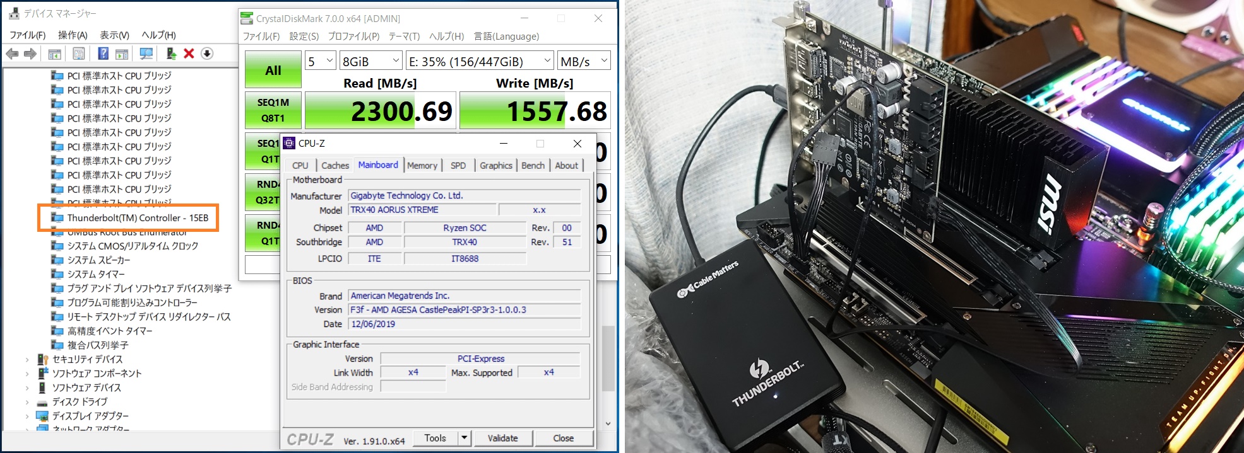The height and width of the screenshot is (453, 1244).
Task: Click the red X uninstall device icon
Action: click(189, 54)
